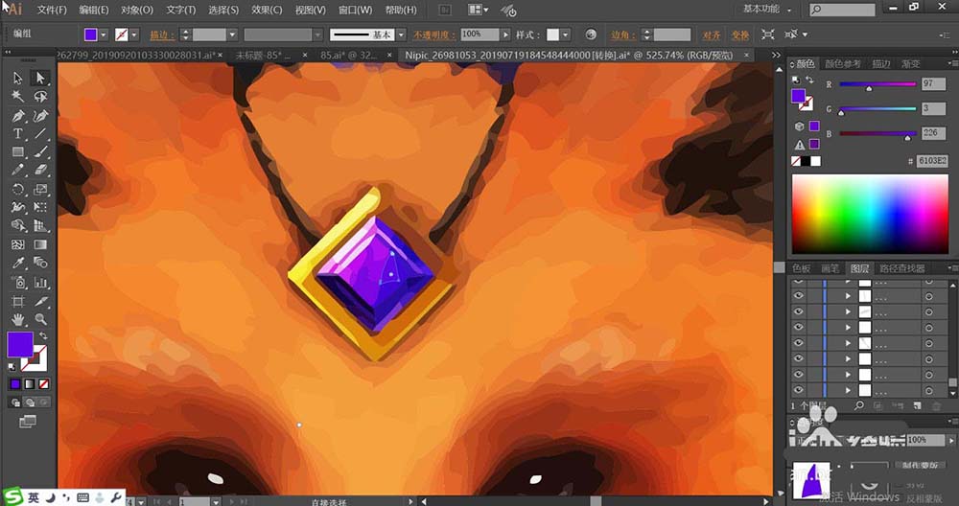Open the 样式 graphic style dropdown
The image size is (959, 506).
(566, 34)
